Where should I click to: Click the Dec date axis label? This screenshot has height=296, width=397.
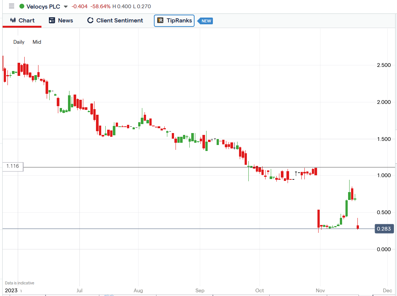point(388,290)
